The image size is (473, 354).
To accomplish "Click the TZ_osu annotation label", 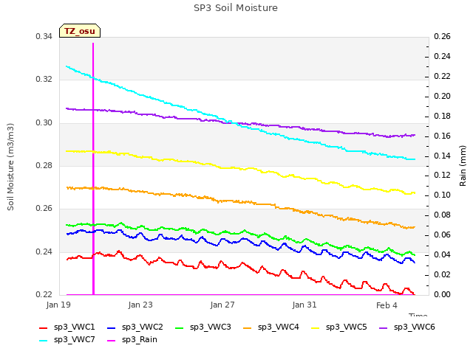I will tap(80, 31).
